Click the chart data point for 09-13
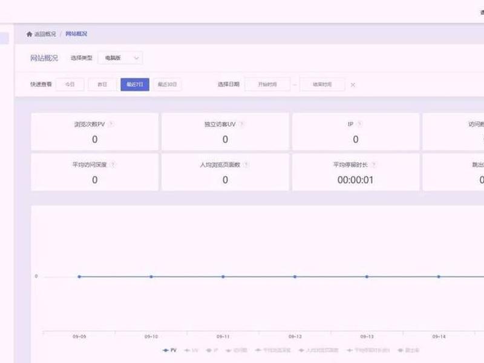This screenshot has width=484, height=363. [x=367, y=276]
